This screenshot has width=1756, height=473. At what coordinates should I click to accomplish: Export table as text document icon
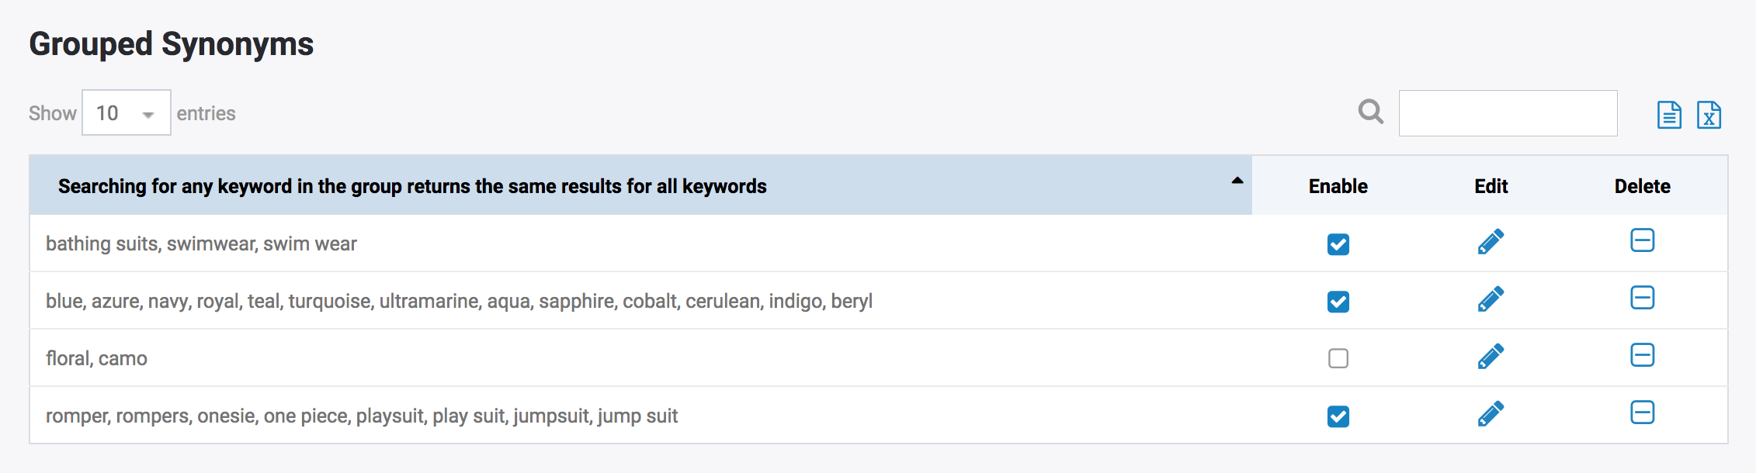[1669, 115]
